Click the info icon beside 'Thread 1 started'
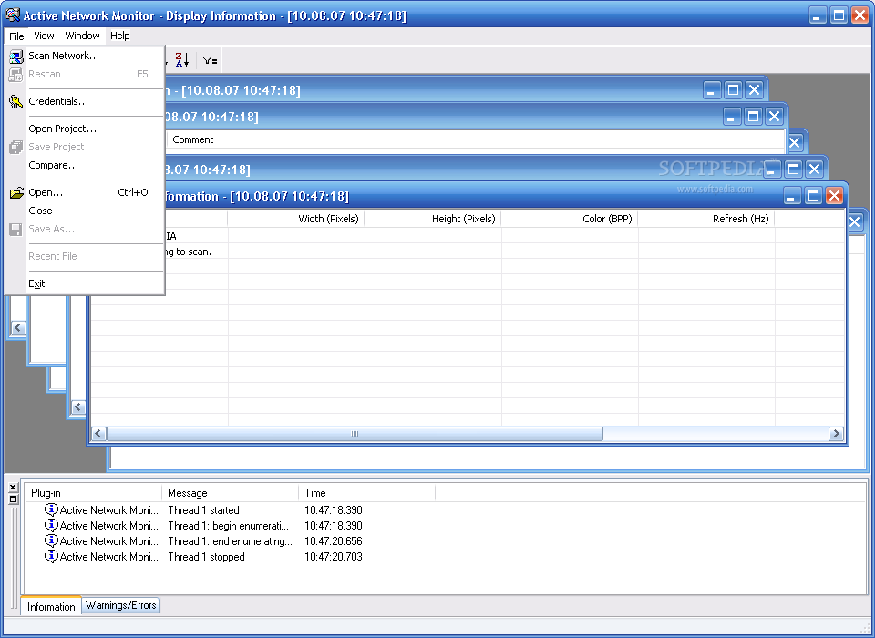The height and width of the screenshot is (638, 875). [51, 509]
